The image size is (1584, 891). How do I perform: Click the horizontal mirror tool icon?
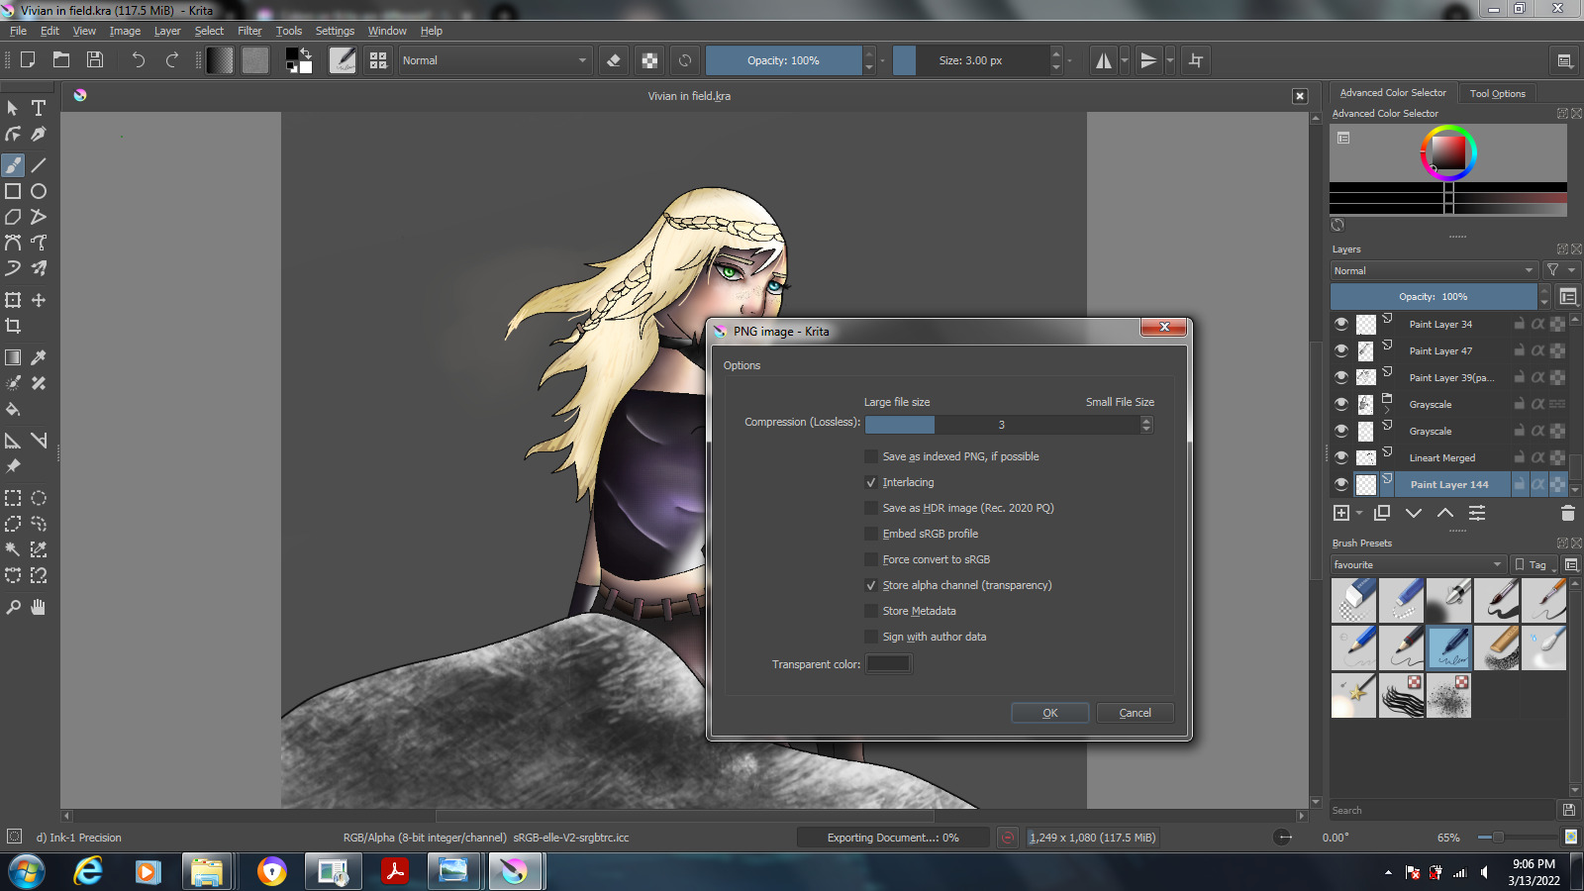tap(1103, 60)
